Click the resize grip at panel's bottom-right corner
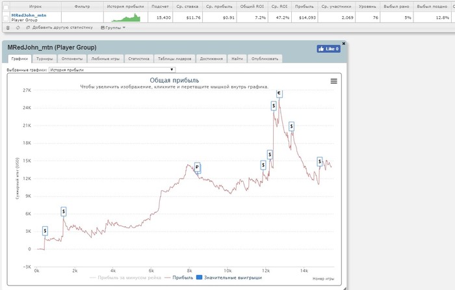 [x=344, y=287]
